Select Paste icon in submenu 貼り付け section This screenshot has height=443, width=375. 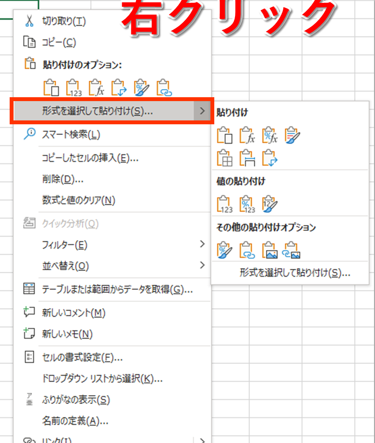point(224,135)
